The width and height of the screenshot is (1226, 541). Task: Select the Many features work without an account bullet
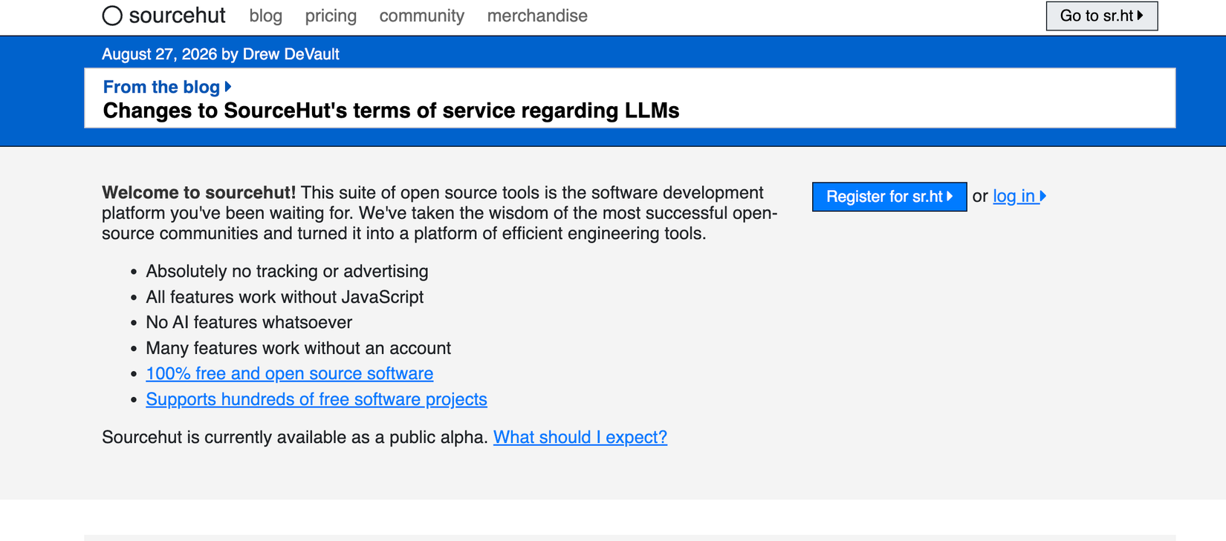pos(298,348)
